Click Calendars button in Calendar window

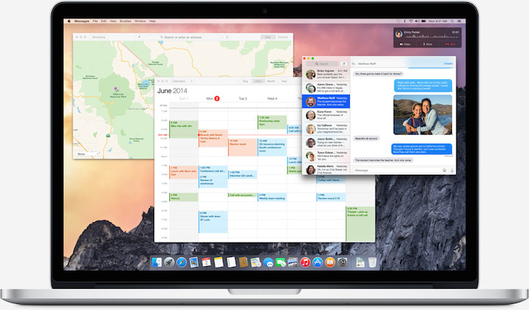tap(178, 81)
